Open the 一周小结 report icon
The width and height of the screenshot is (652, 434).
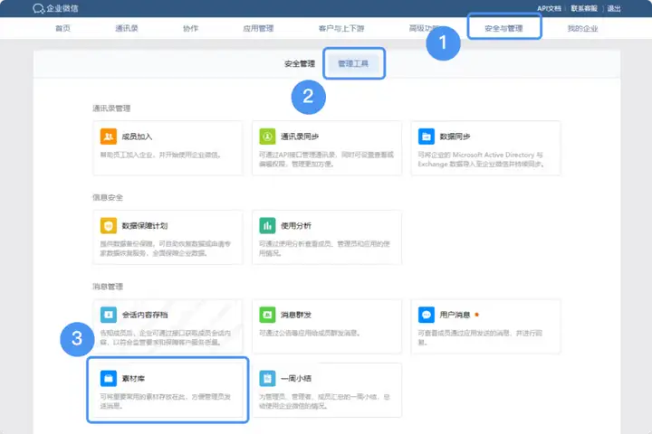(267, 376)
